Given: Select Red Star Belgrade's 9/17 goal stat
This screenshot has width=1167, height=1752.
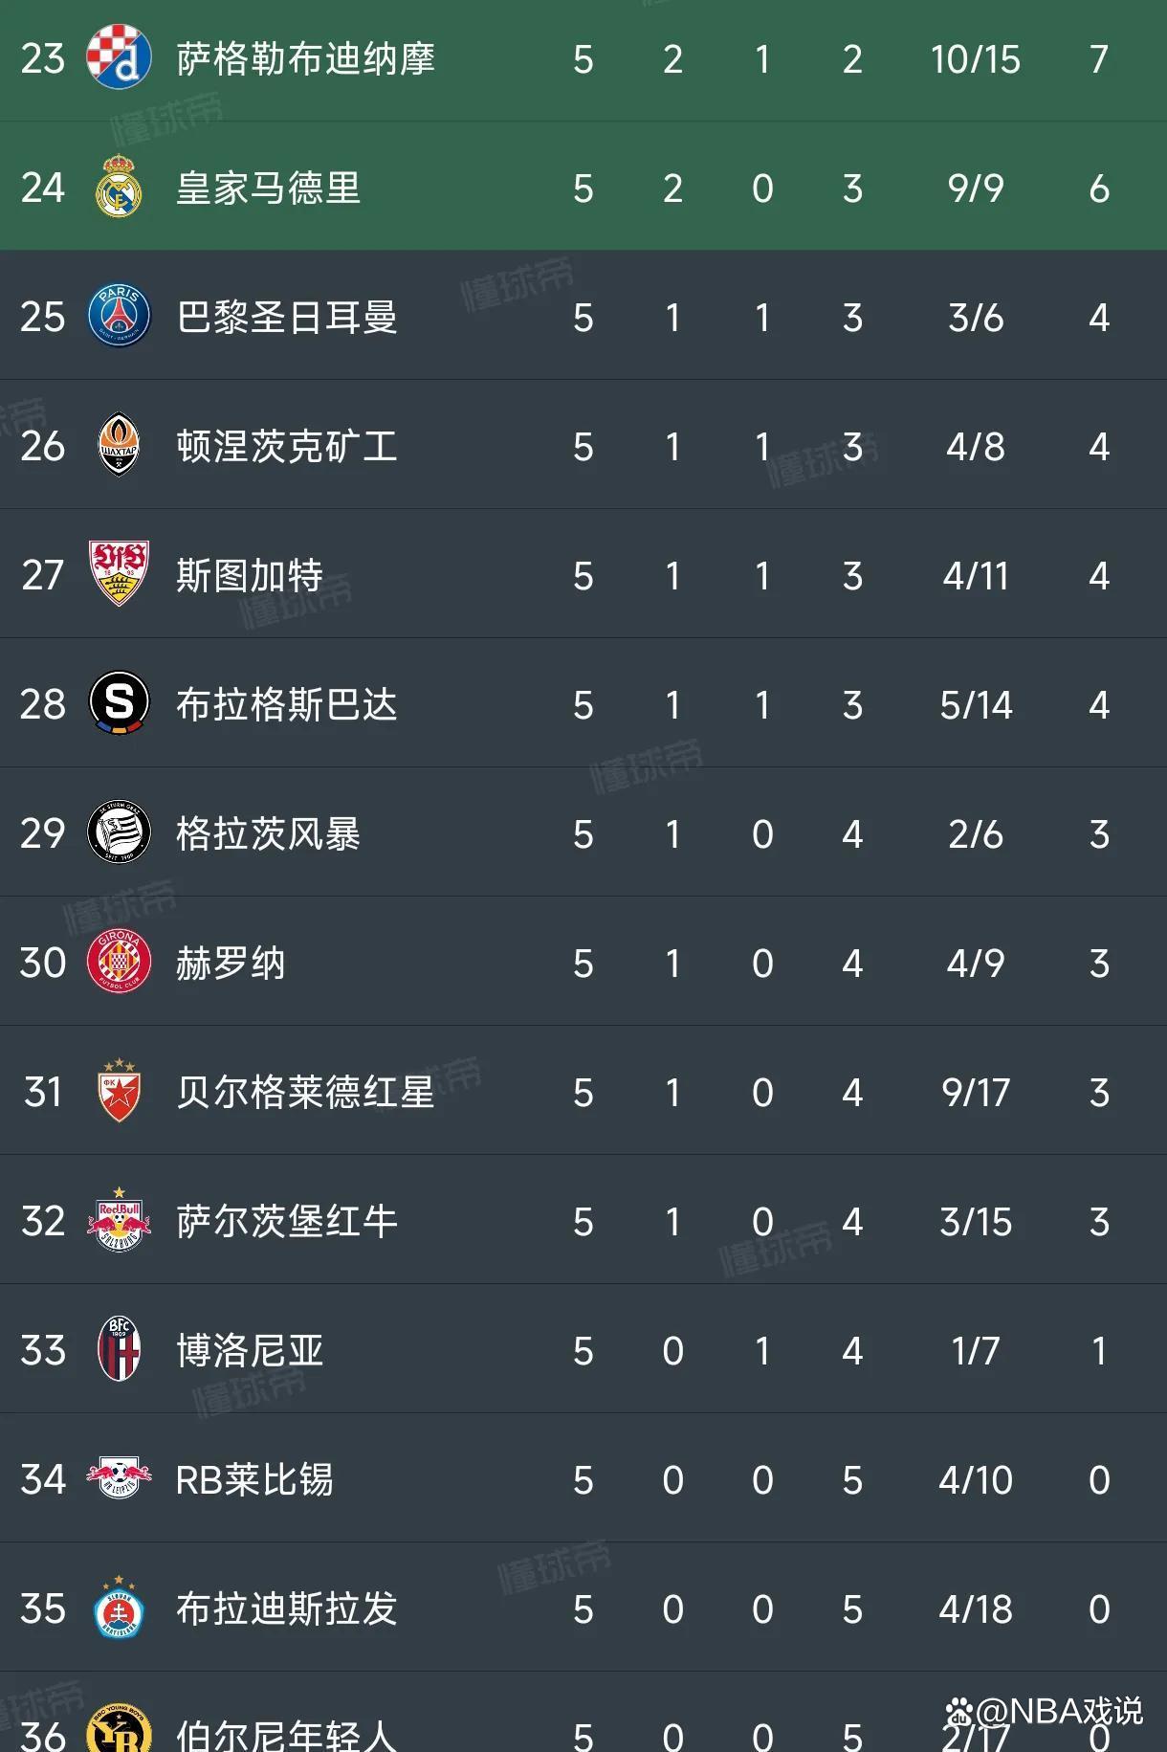Looking at the screenshot, I should [x=976, y=1093].
